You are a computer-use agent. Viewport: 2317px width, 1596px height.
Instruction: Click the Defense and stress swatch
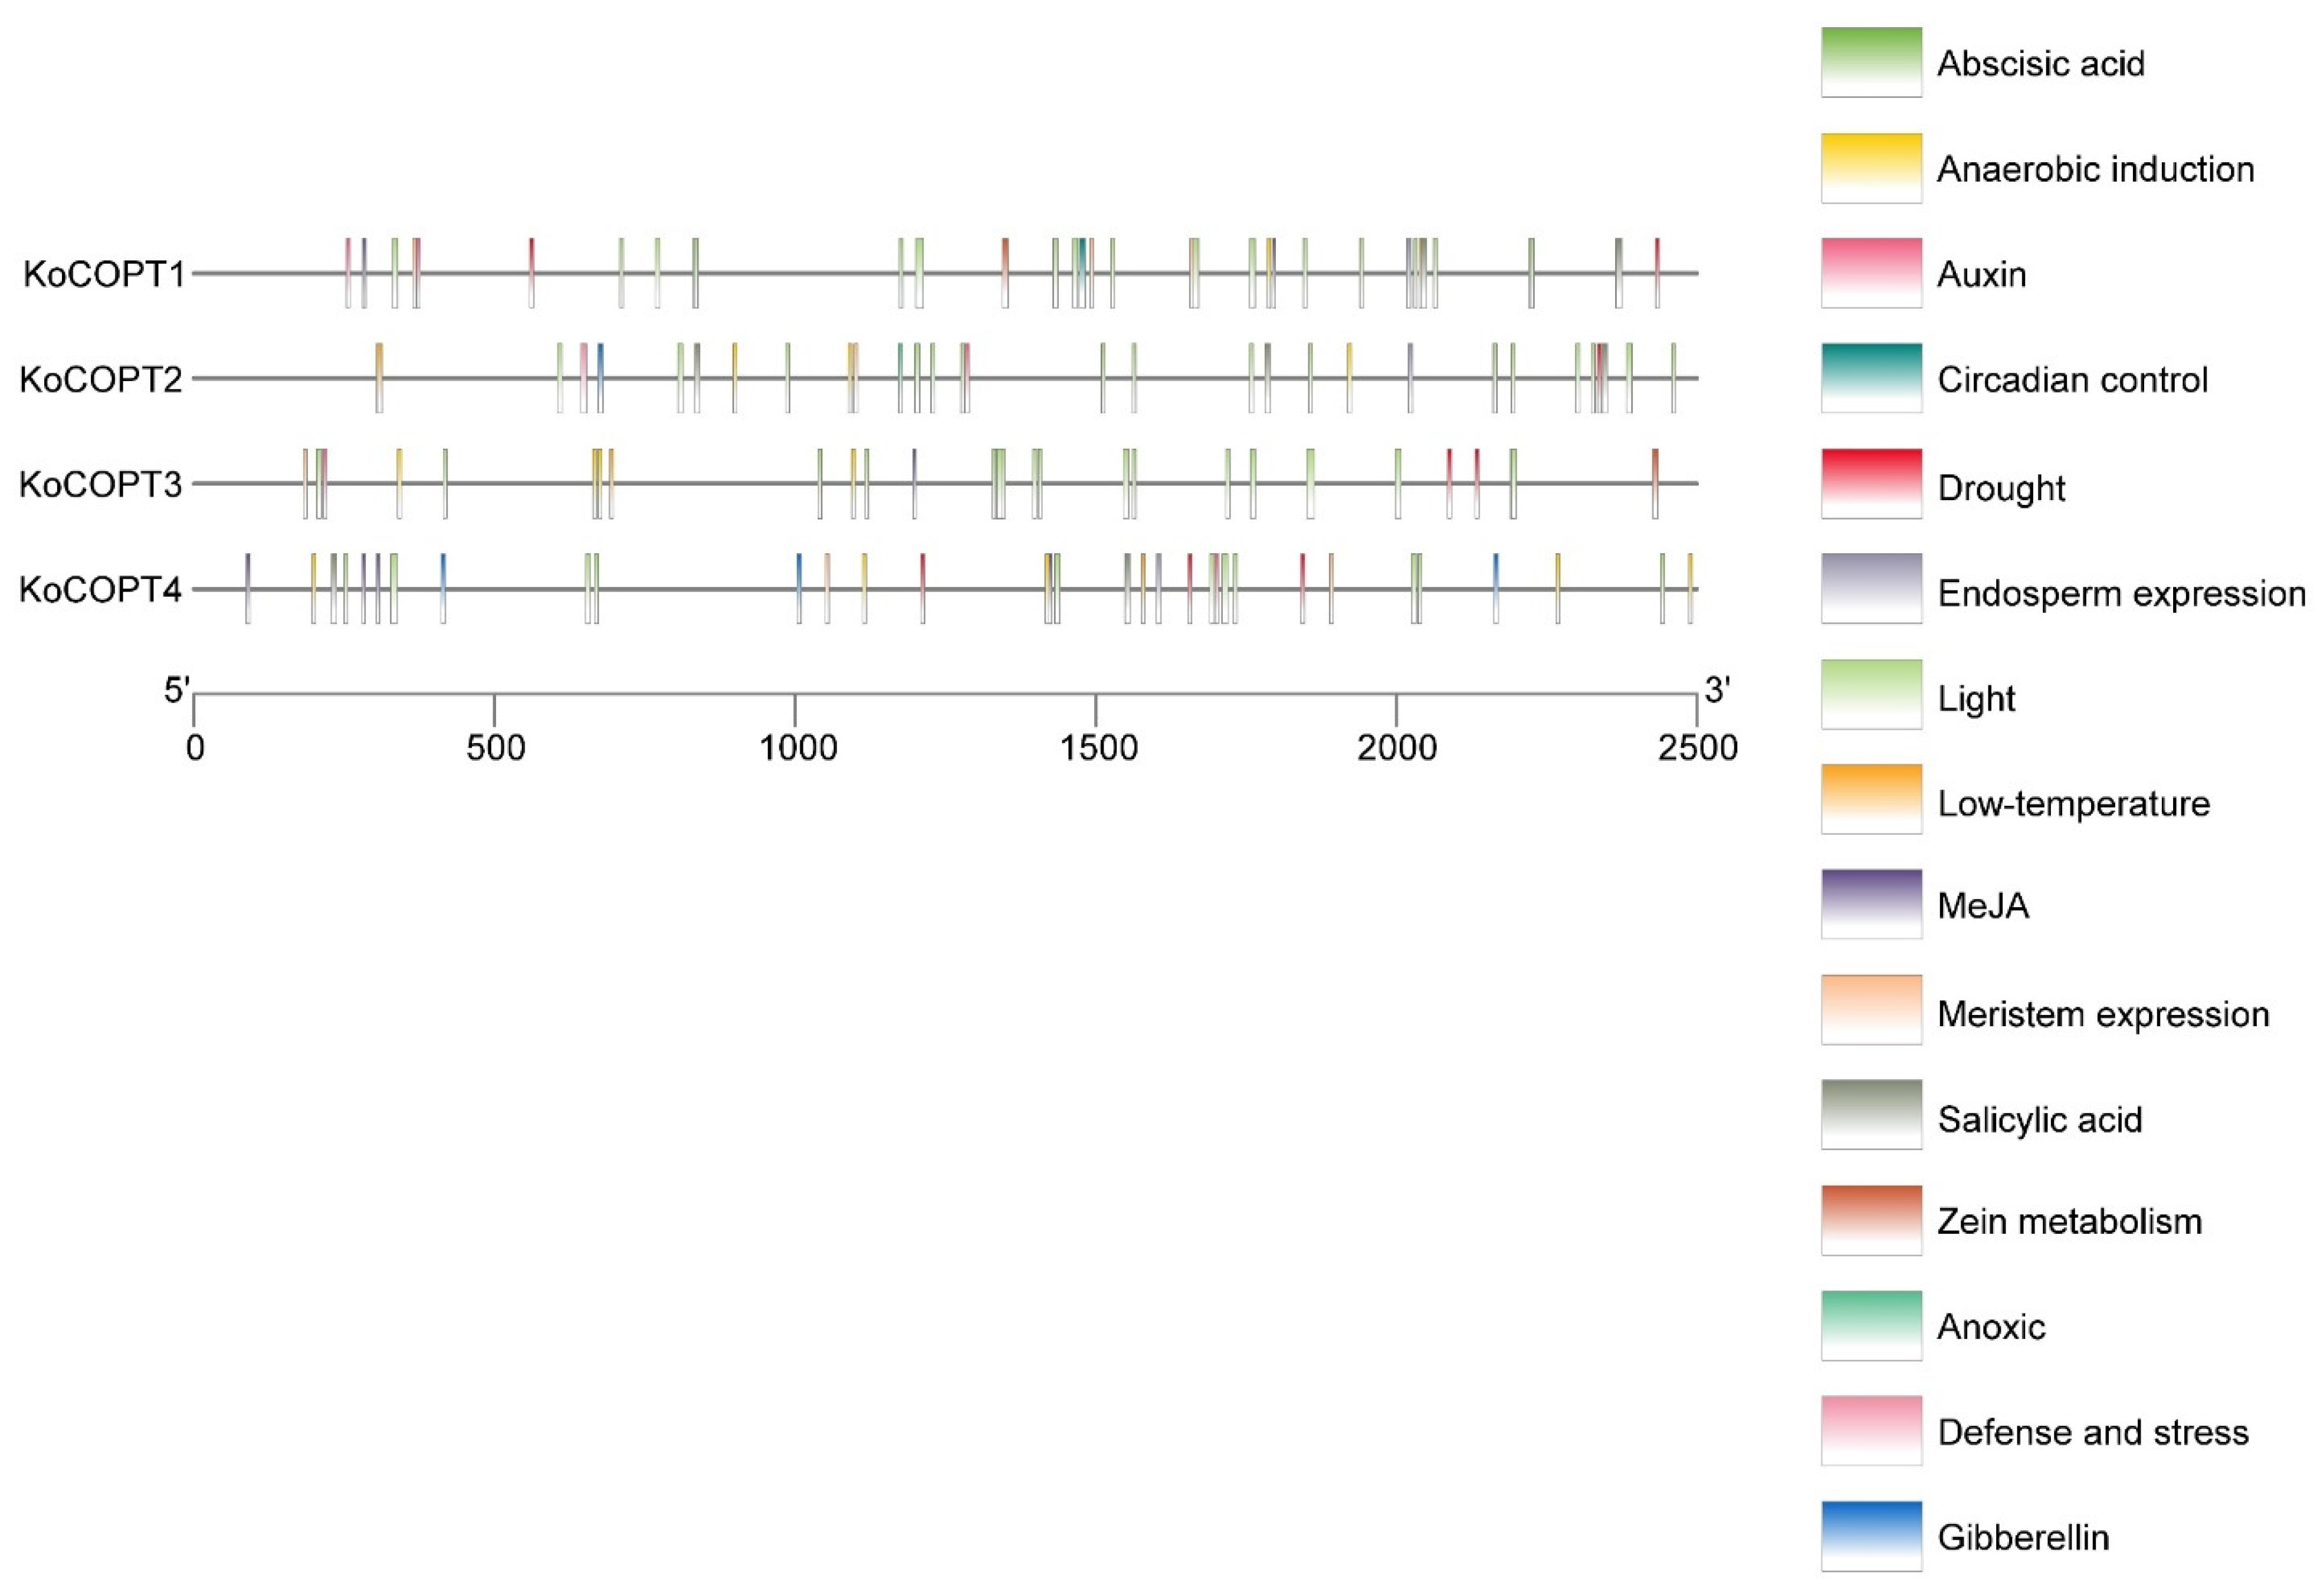pyautogui.click(x=1870, y=1431)
